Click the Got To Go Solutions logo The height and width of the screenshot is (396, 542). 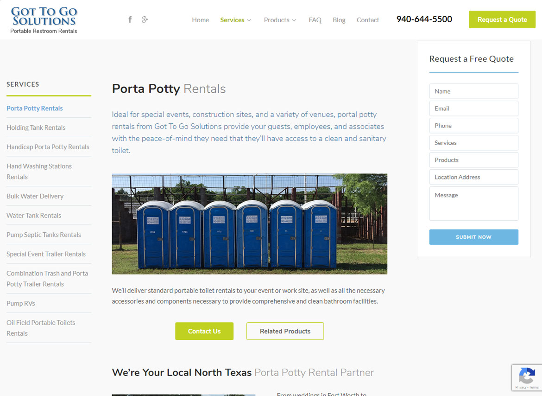[x=44, y=20]
